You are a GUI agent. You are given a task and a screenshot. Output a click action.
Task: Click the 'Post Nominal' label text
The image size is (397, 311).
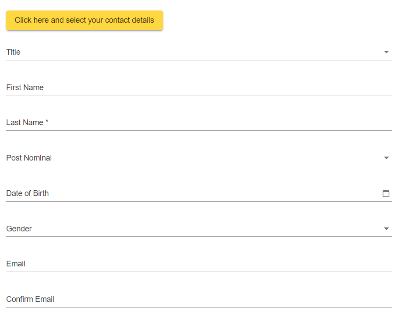29,158
